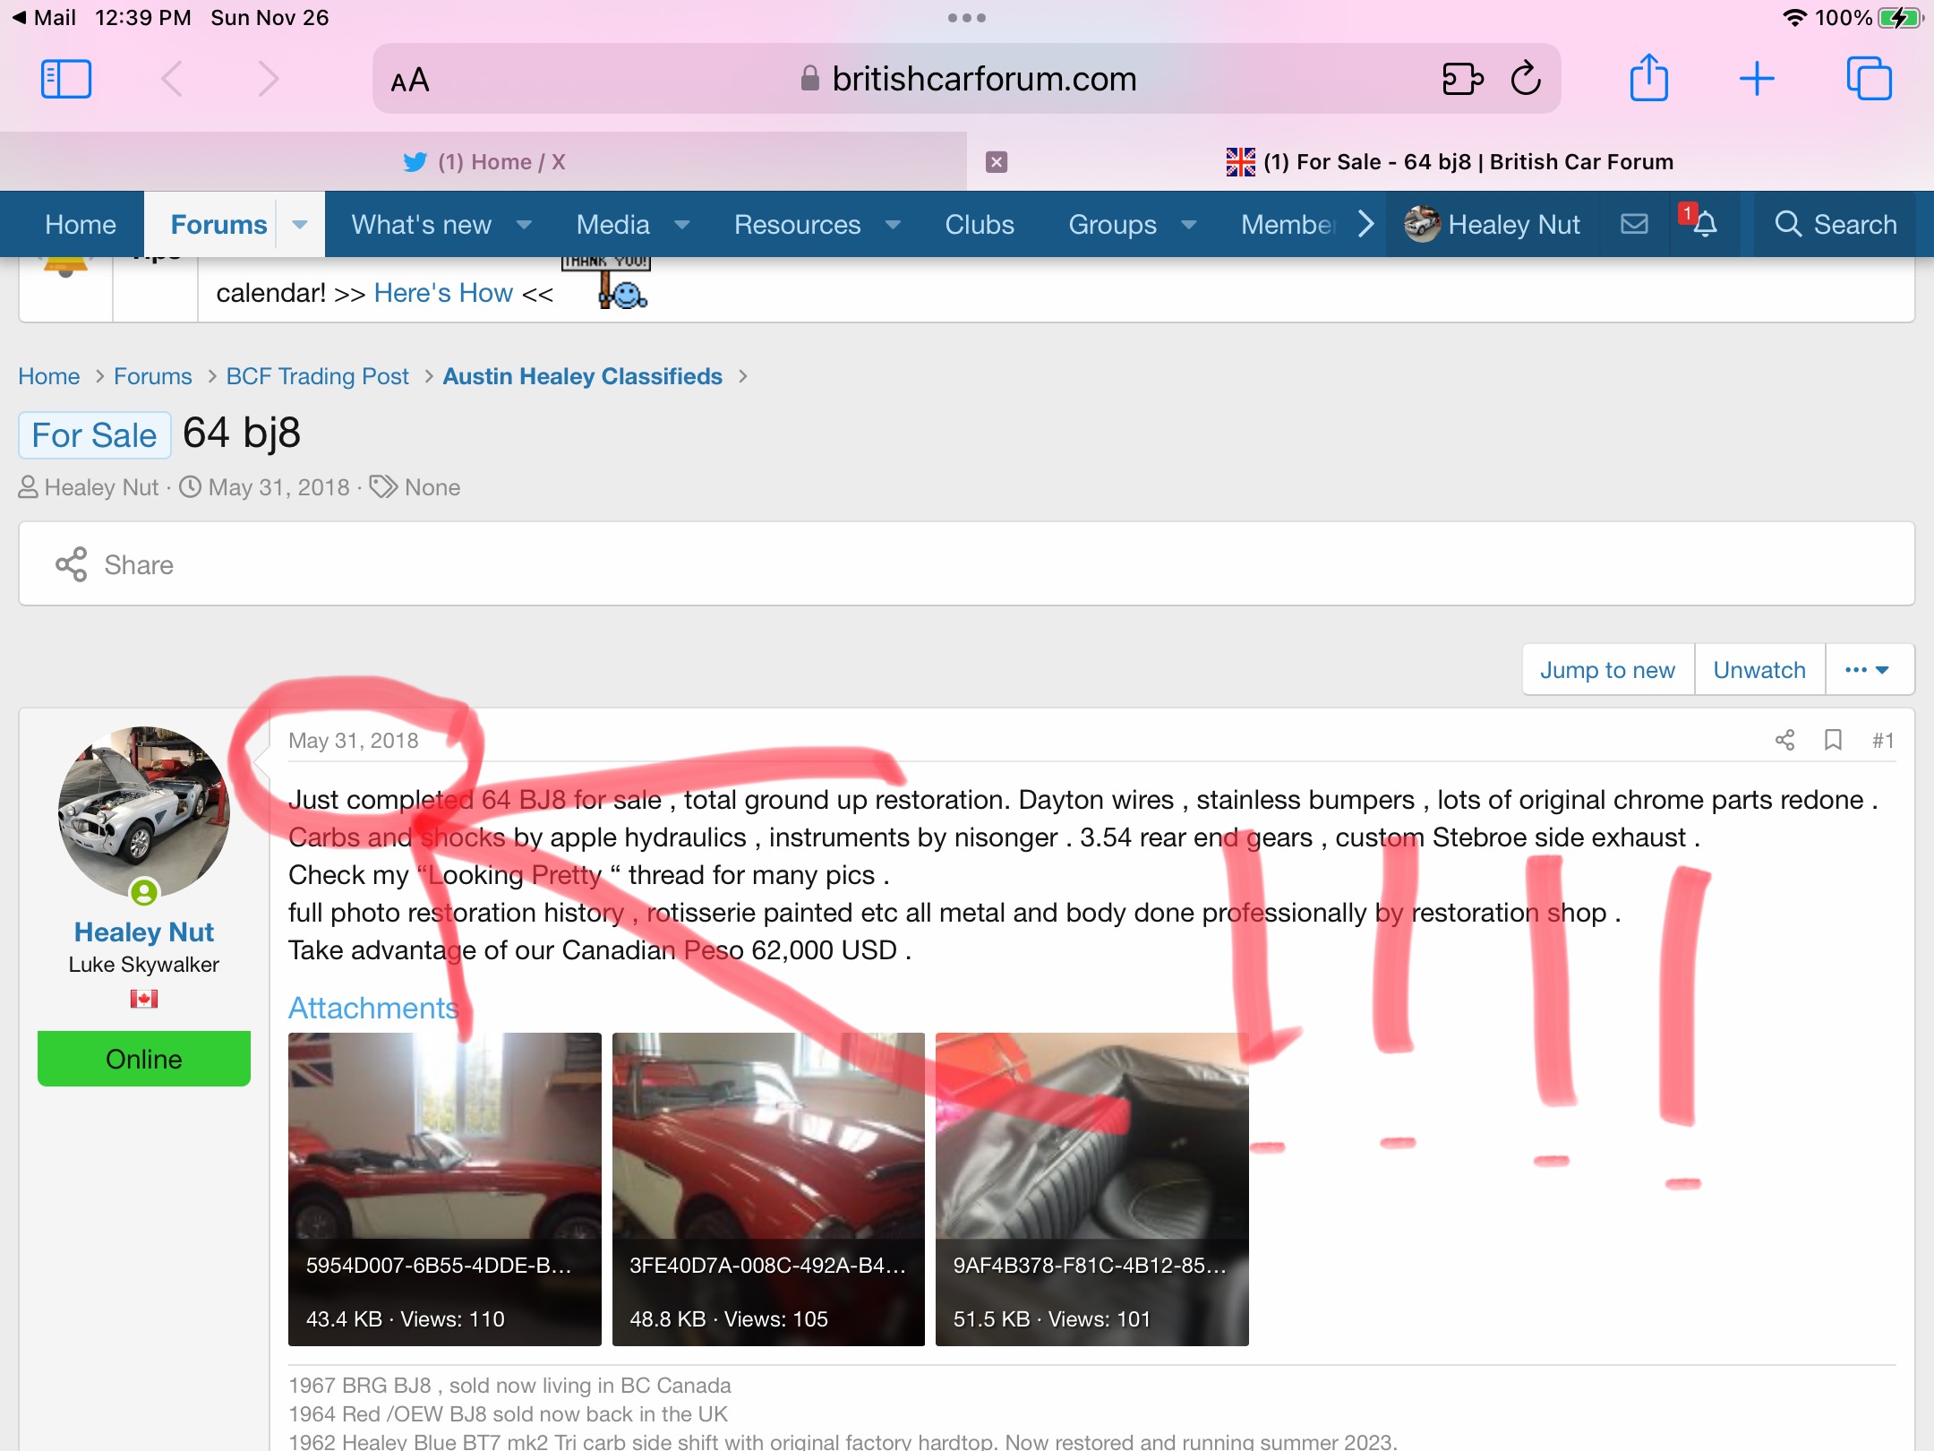Open the Safari share sheet
1934x1451 pixels.
(x=1648, y=77)
